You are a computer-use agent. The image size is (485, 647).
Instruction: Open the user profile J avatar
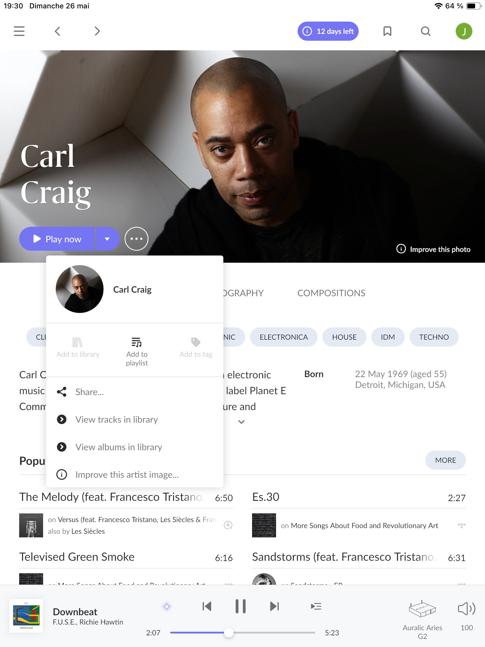[464, 31]
